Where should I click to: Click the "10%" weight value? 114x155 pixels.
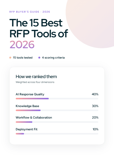[96, 129]
